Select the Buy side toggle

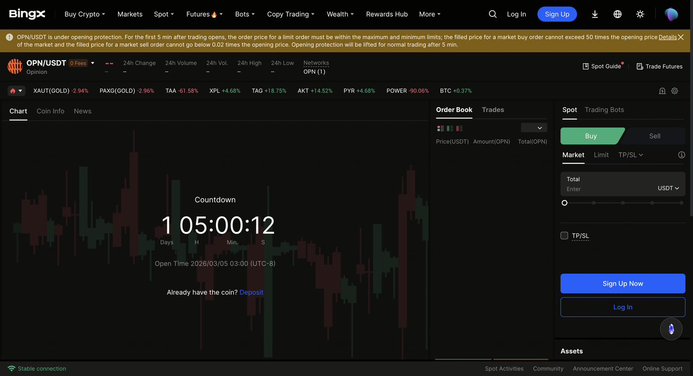pos(591,136)
